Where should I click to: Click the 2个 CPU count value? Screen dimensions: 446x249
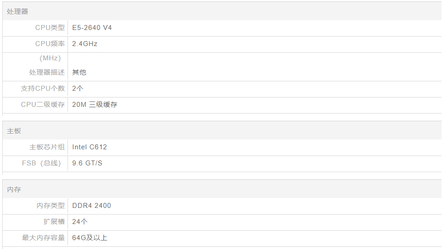(x=77, y=89)
